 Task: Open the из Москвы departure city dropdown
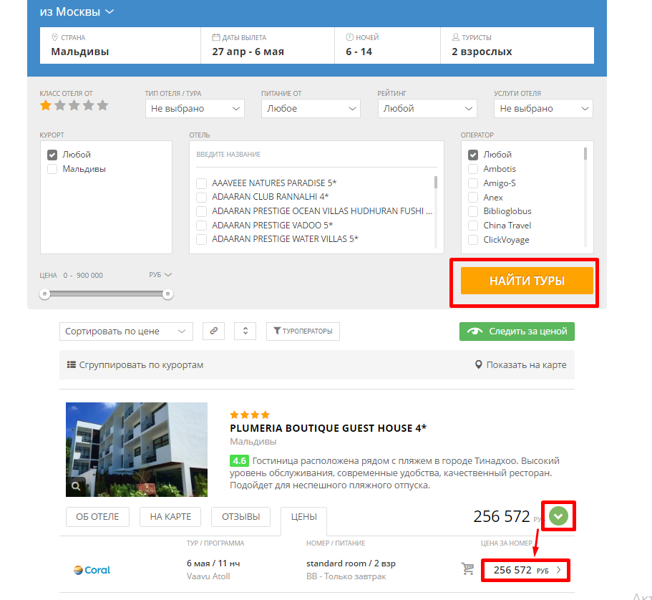click(x=77, y=11)
